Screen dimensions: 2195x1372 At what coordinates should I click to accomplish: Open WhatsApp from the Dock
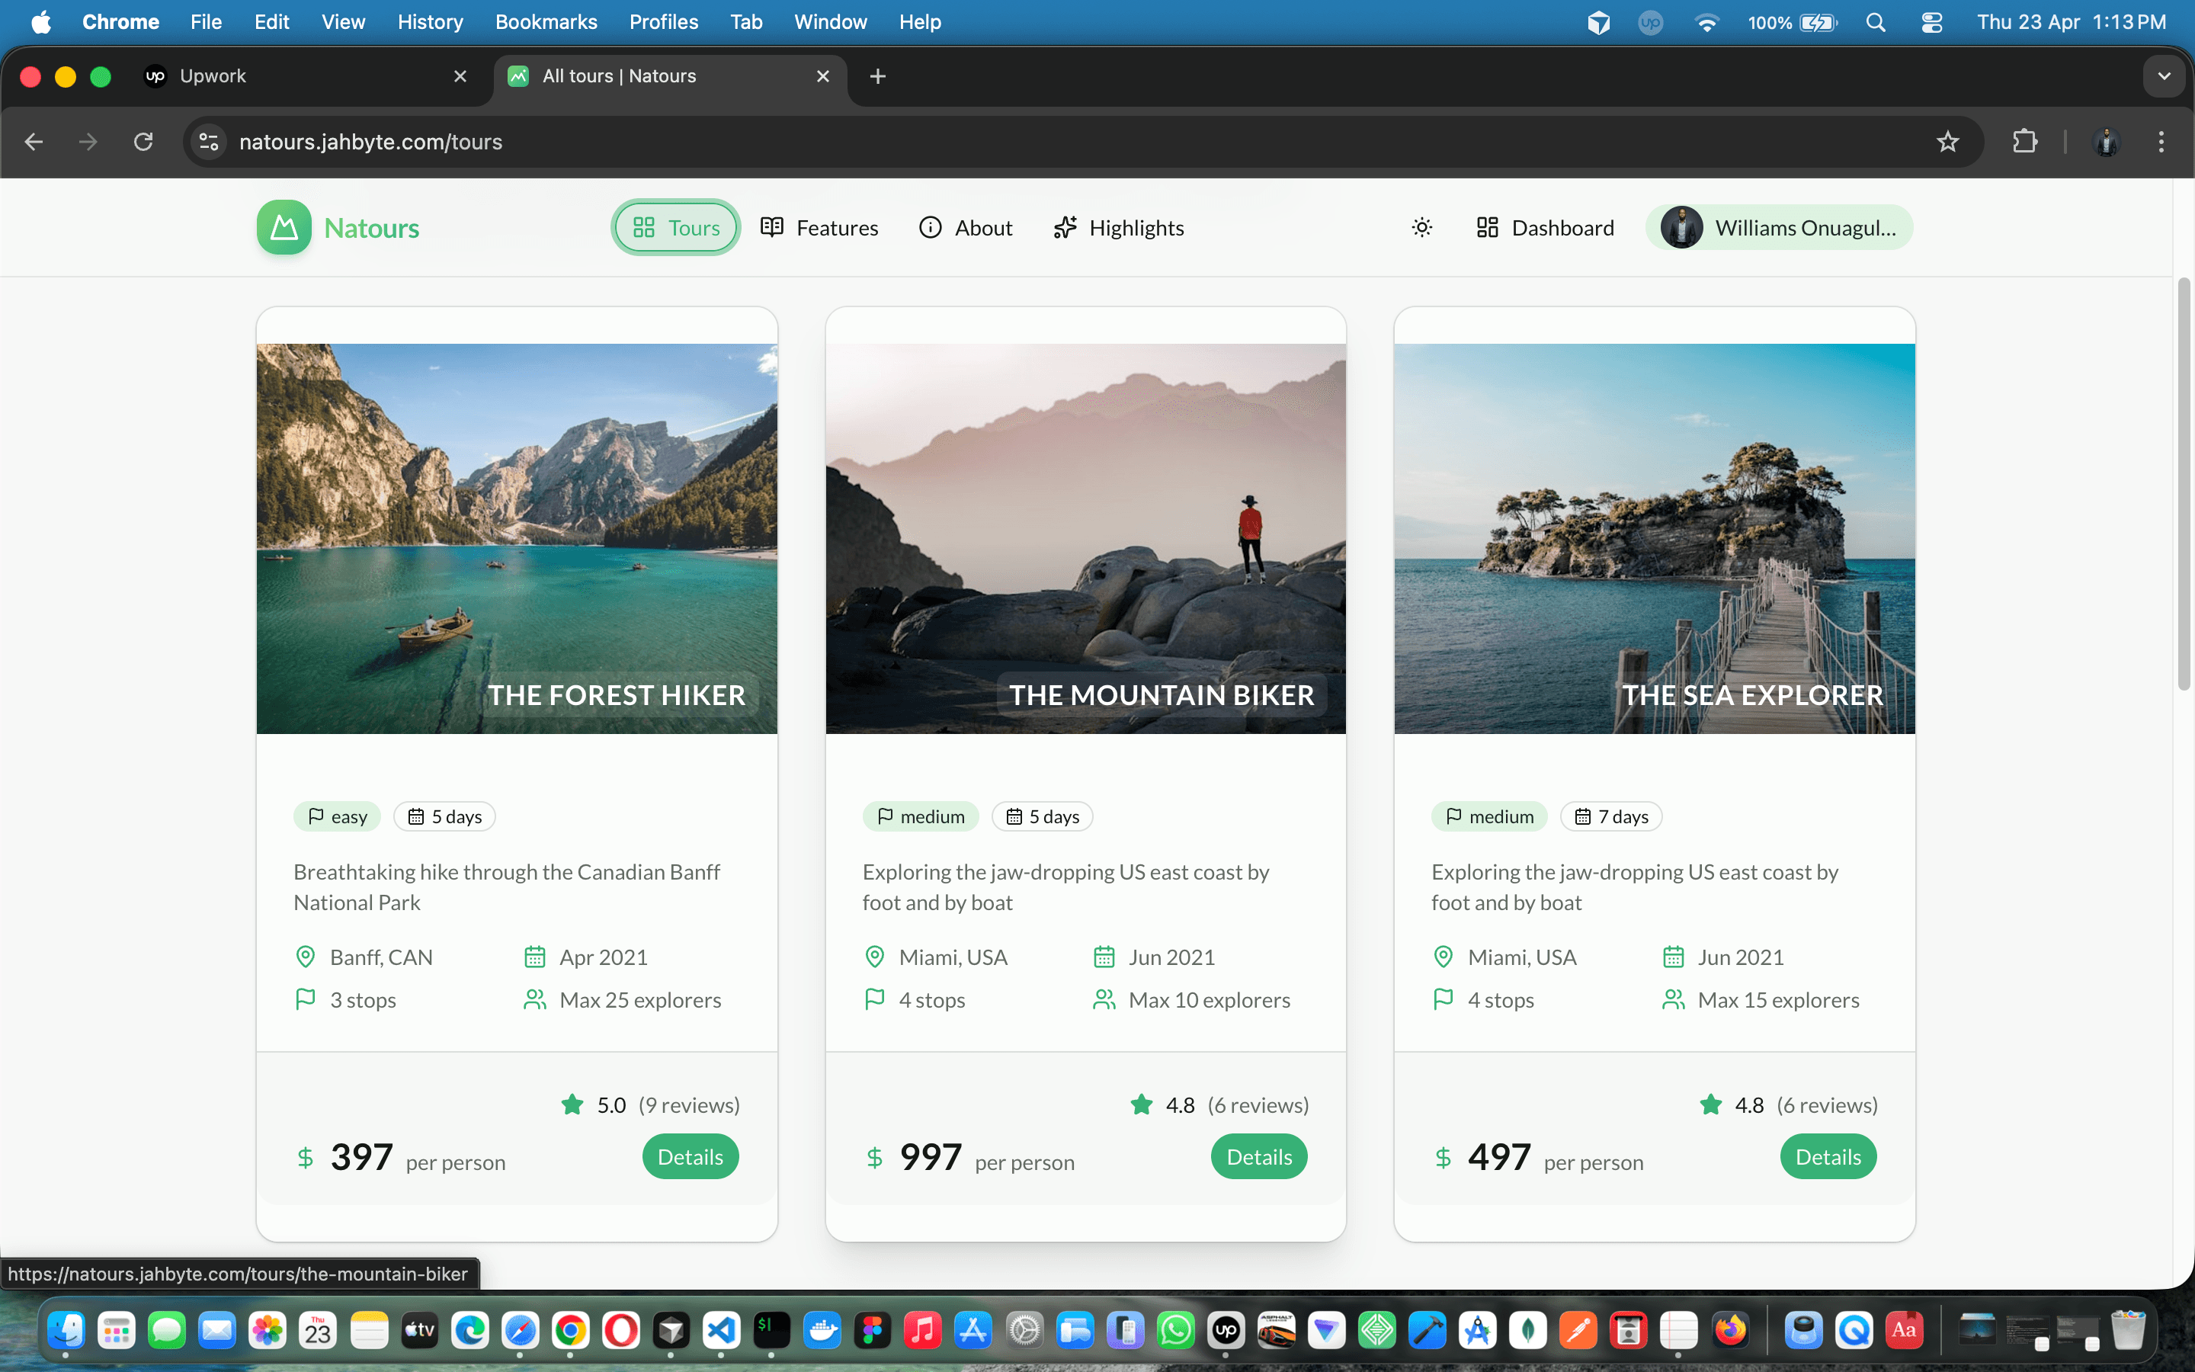click(1175, 1329)
